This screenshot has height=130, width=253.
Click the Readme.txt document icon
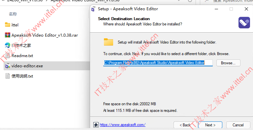click(x=8, y=55)
